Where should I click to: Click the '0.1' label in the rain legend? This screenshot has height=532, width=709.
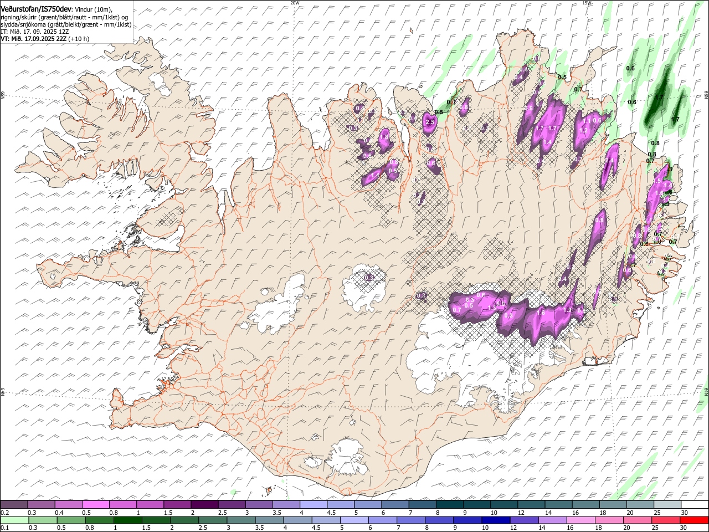(x=4, y=529)
